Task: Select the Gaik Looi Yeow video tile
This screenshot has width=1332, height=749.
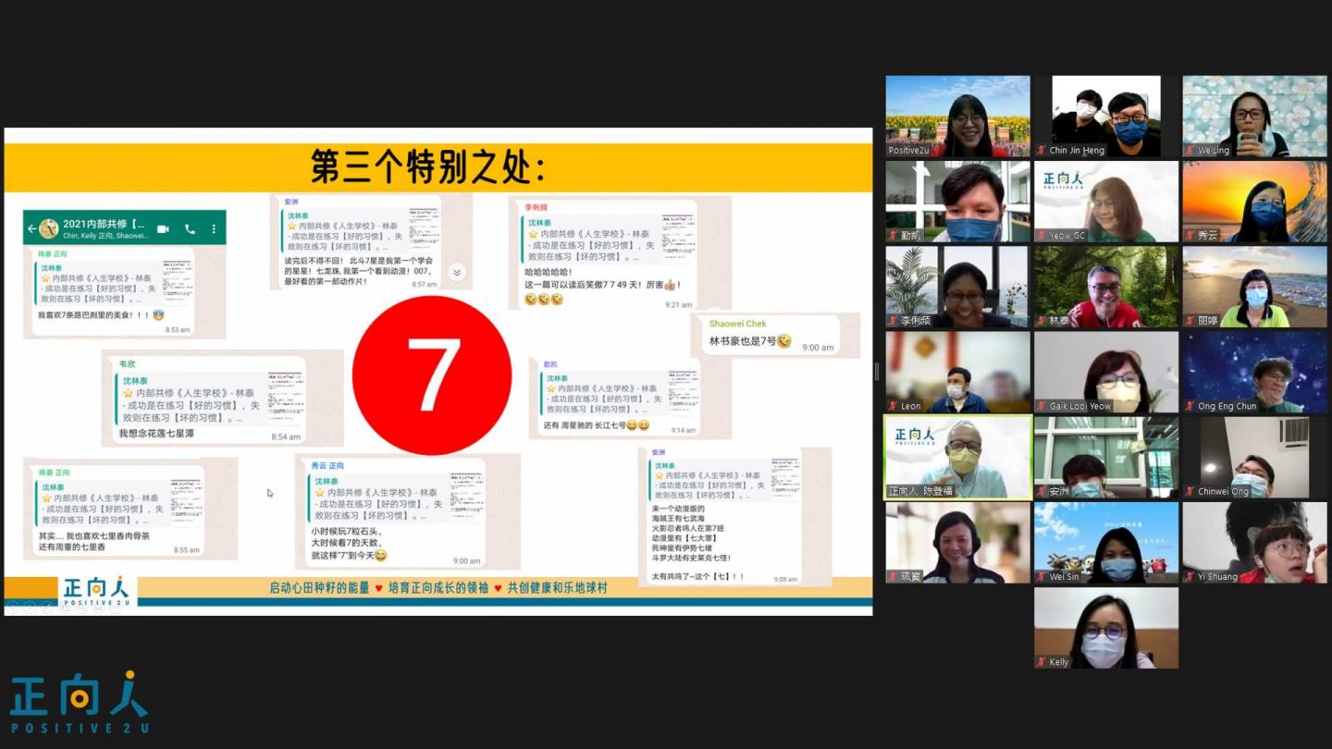Action: click(1106, 372)
